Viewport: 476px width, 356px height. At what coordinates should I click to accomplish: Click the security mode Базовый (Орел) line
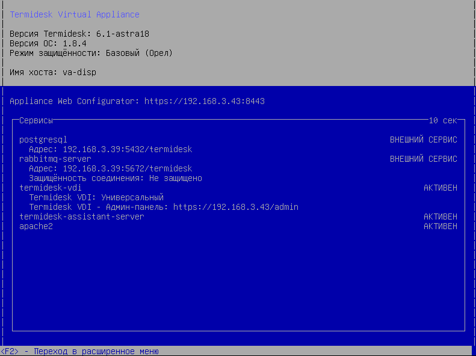click(91, 53)
